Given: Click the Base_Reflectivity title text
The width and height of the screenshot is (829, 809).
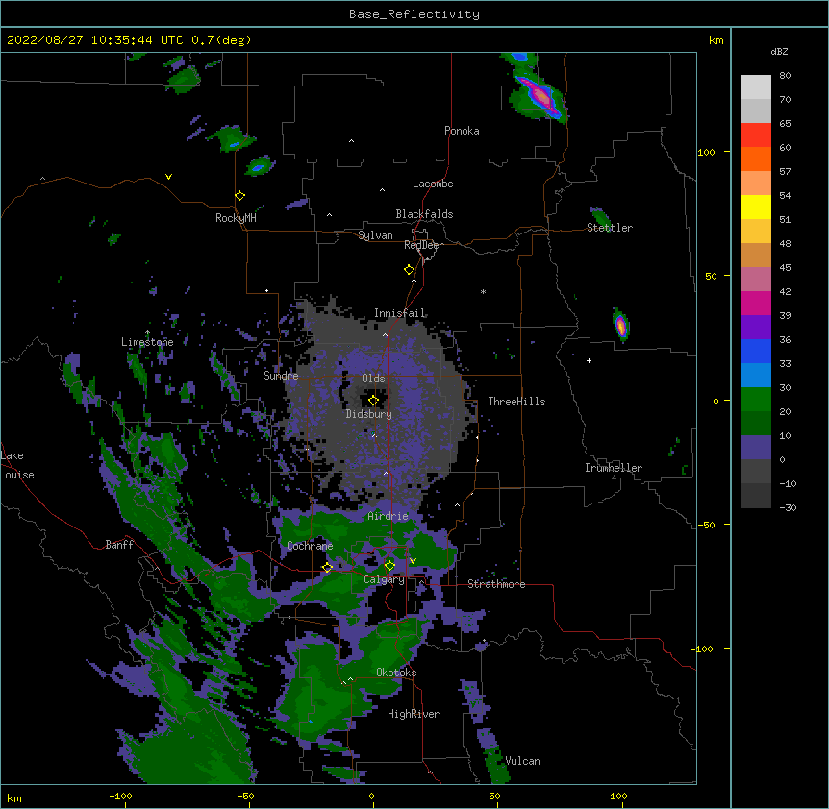Looking at the screenshot, I should tap(414, 14).
